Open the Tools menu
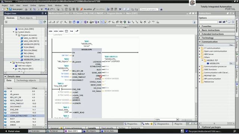Viewport: 239px width, 134px height. coord(50,5)
